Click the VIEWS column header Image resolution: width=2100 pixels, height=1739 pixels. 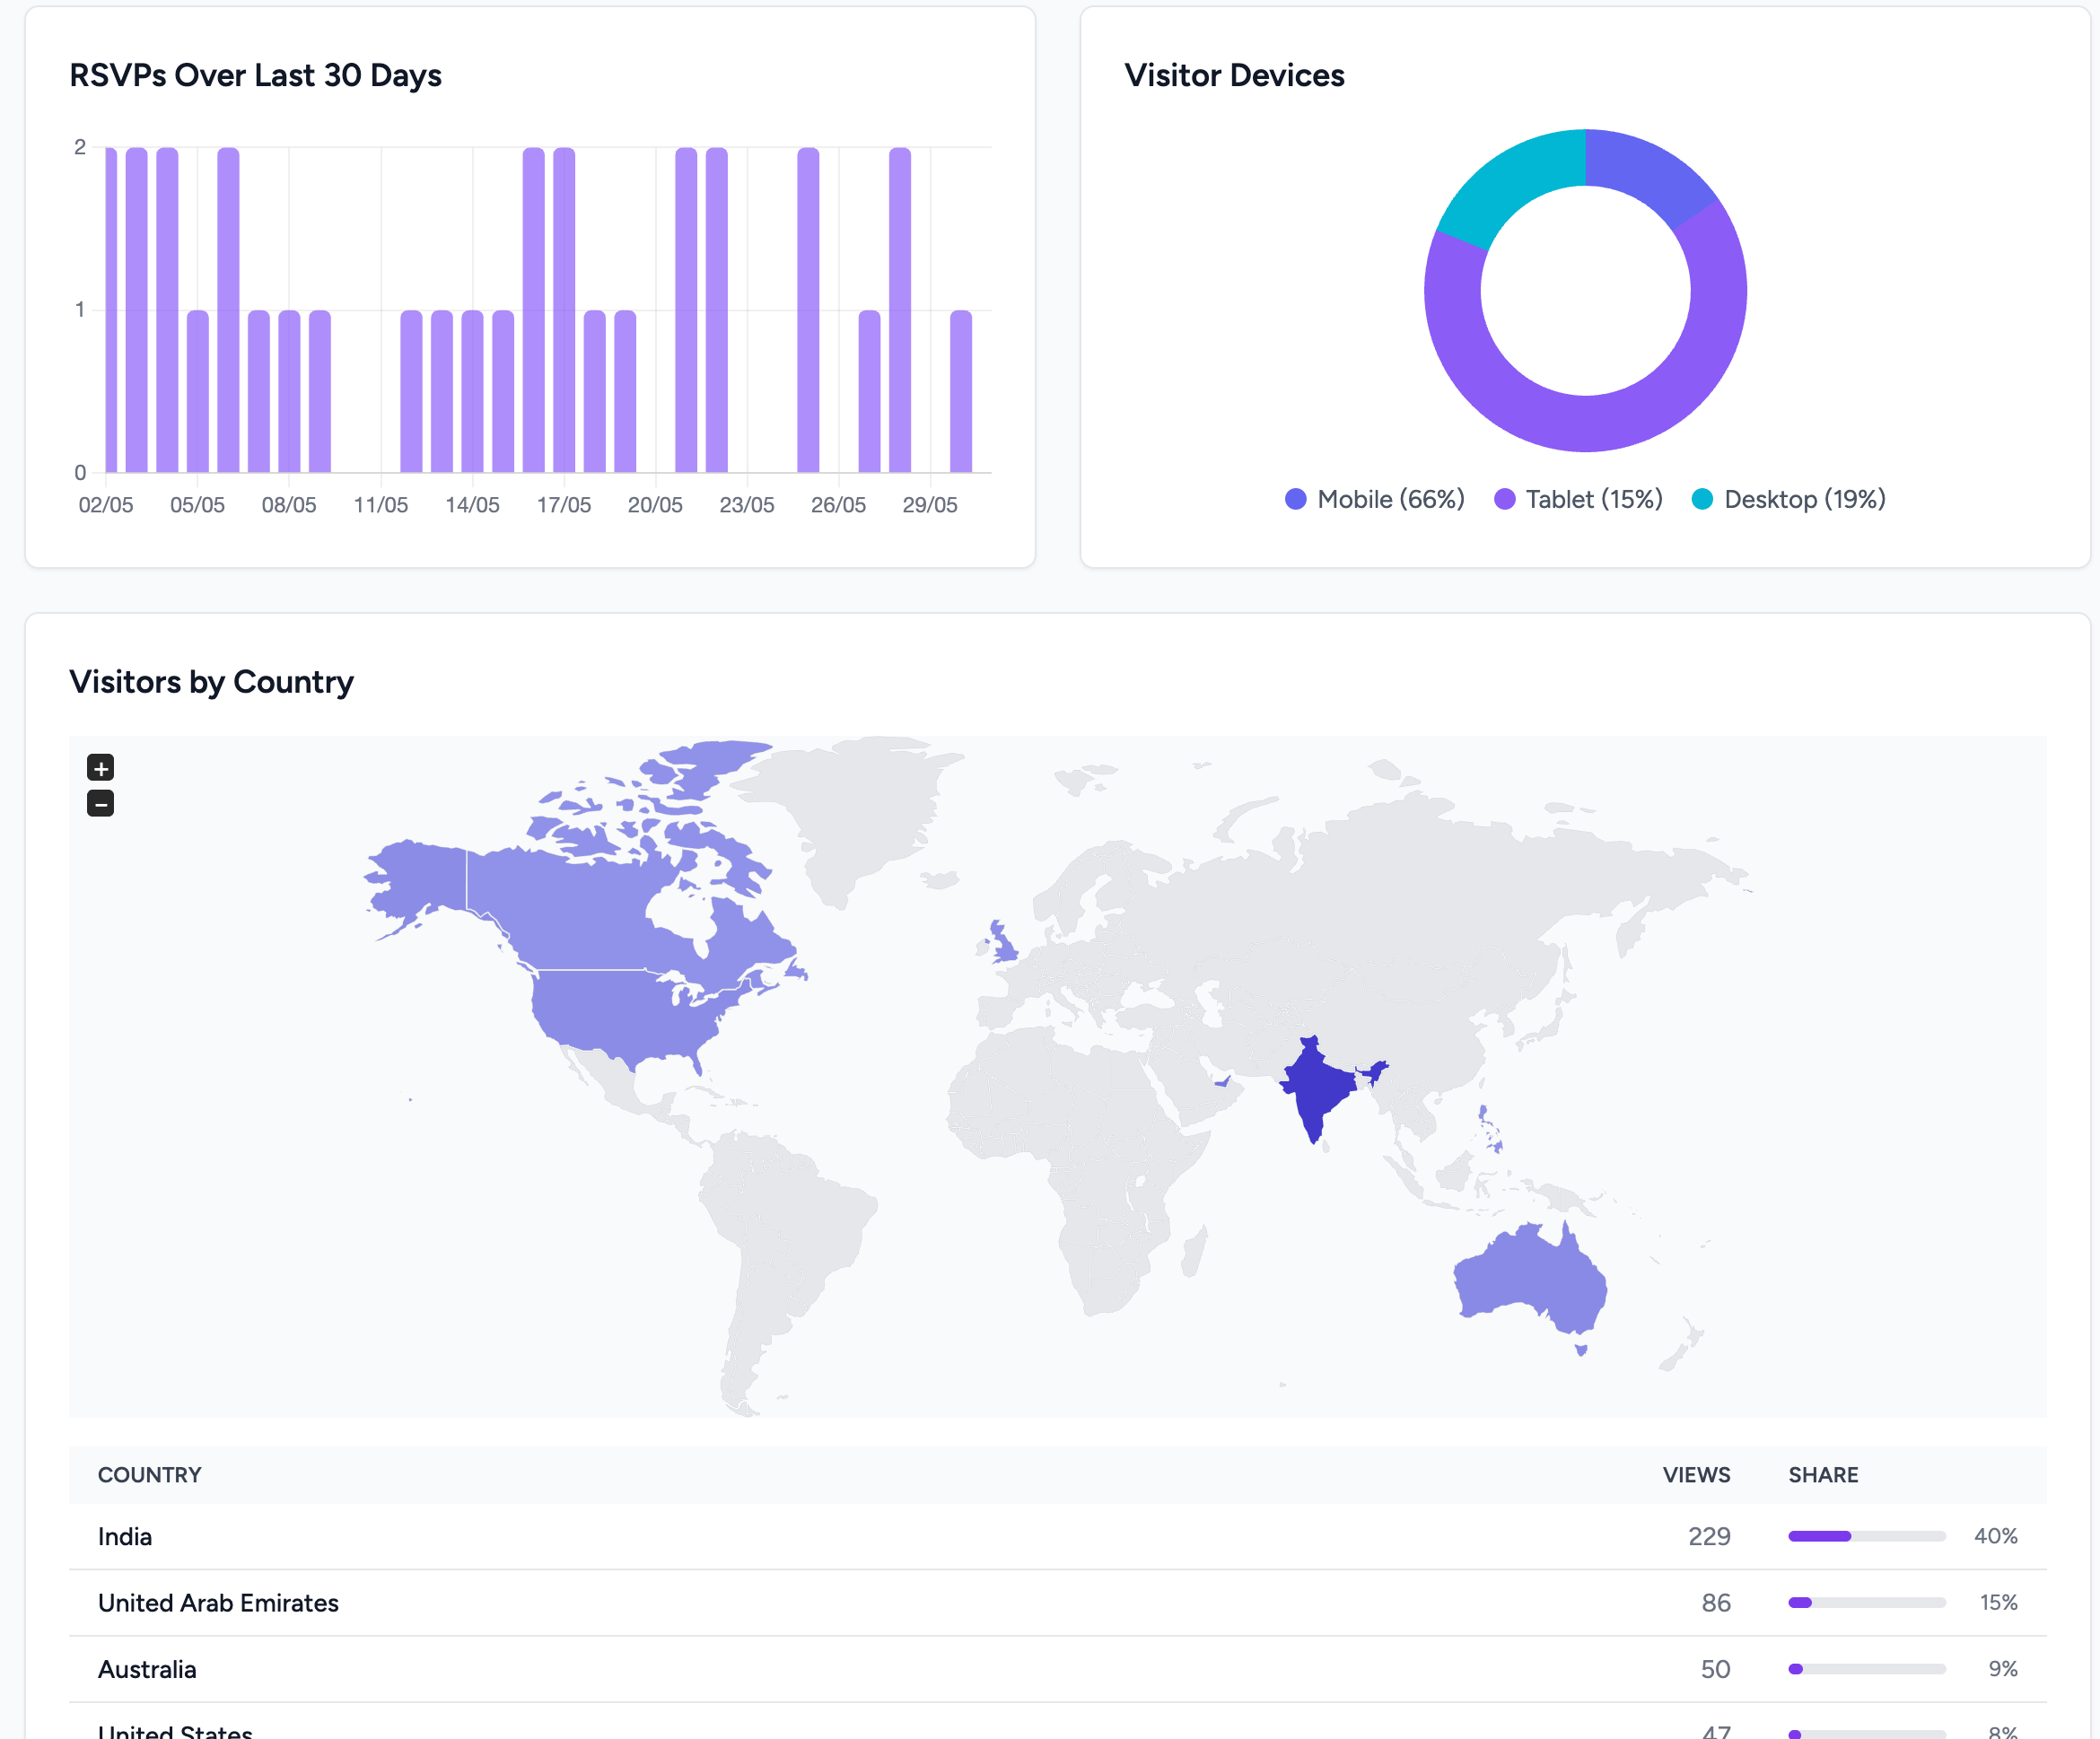pos(1696,1475)
